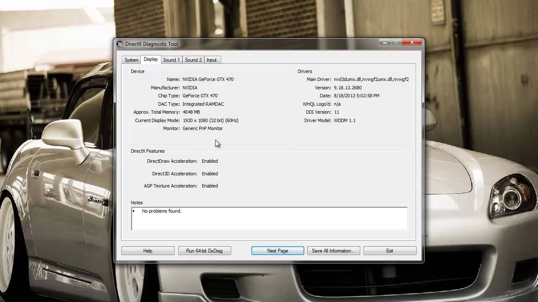Switch to the System tab

(131, 60)
